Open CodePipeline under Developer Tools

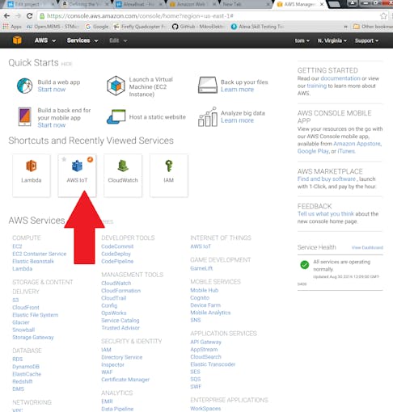click(x=117, y=261)
